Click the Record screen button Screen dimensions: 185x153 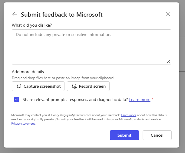click(88, 86)
